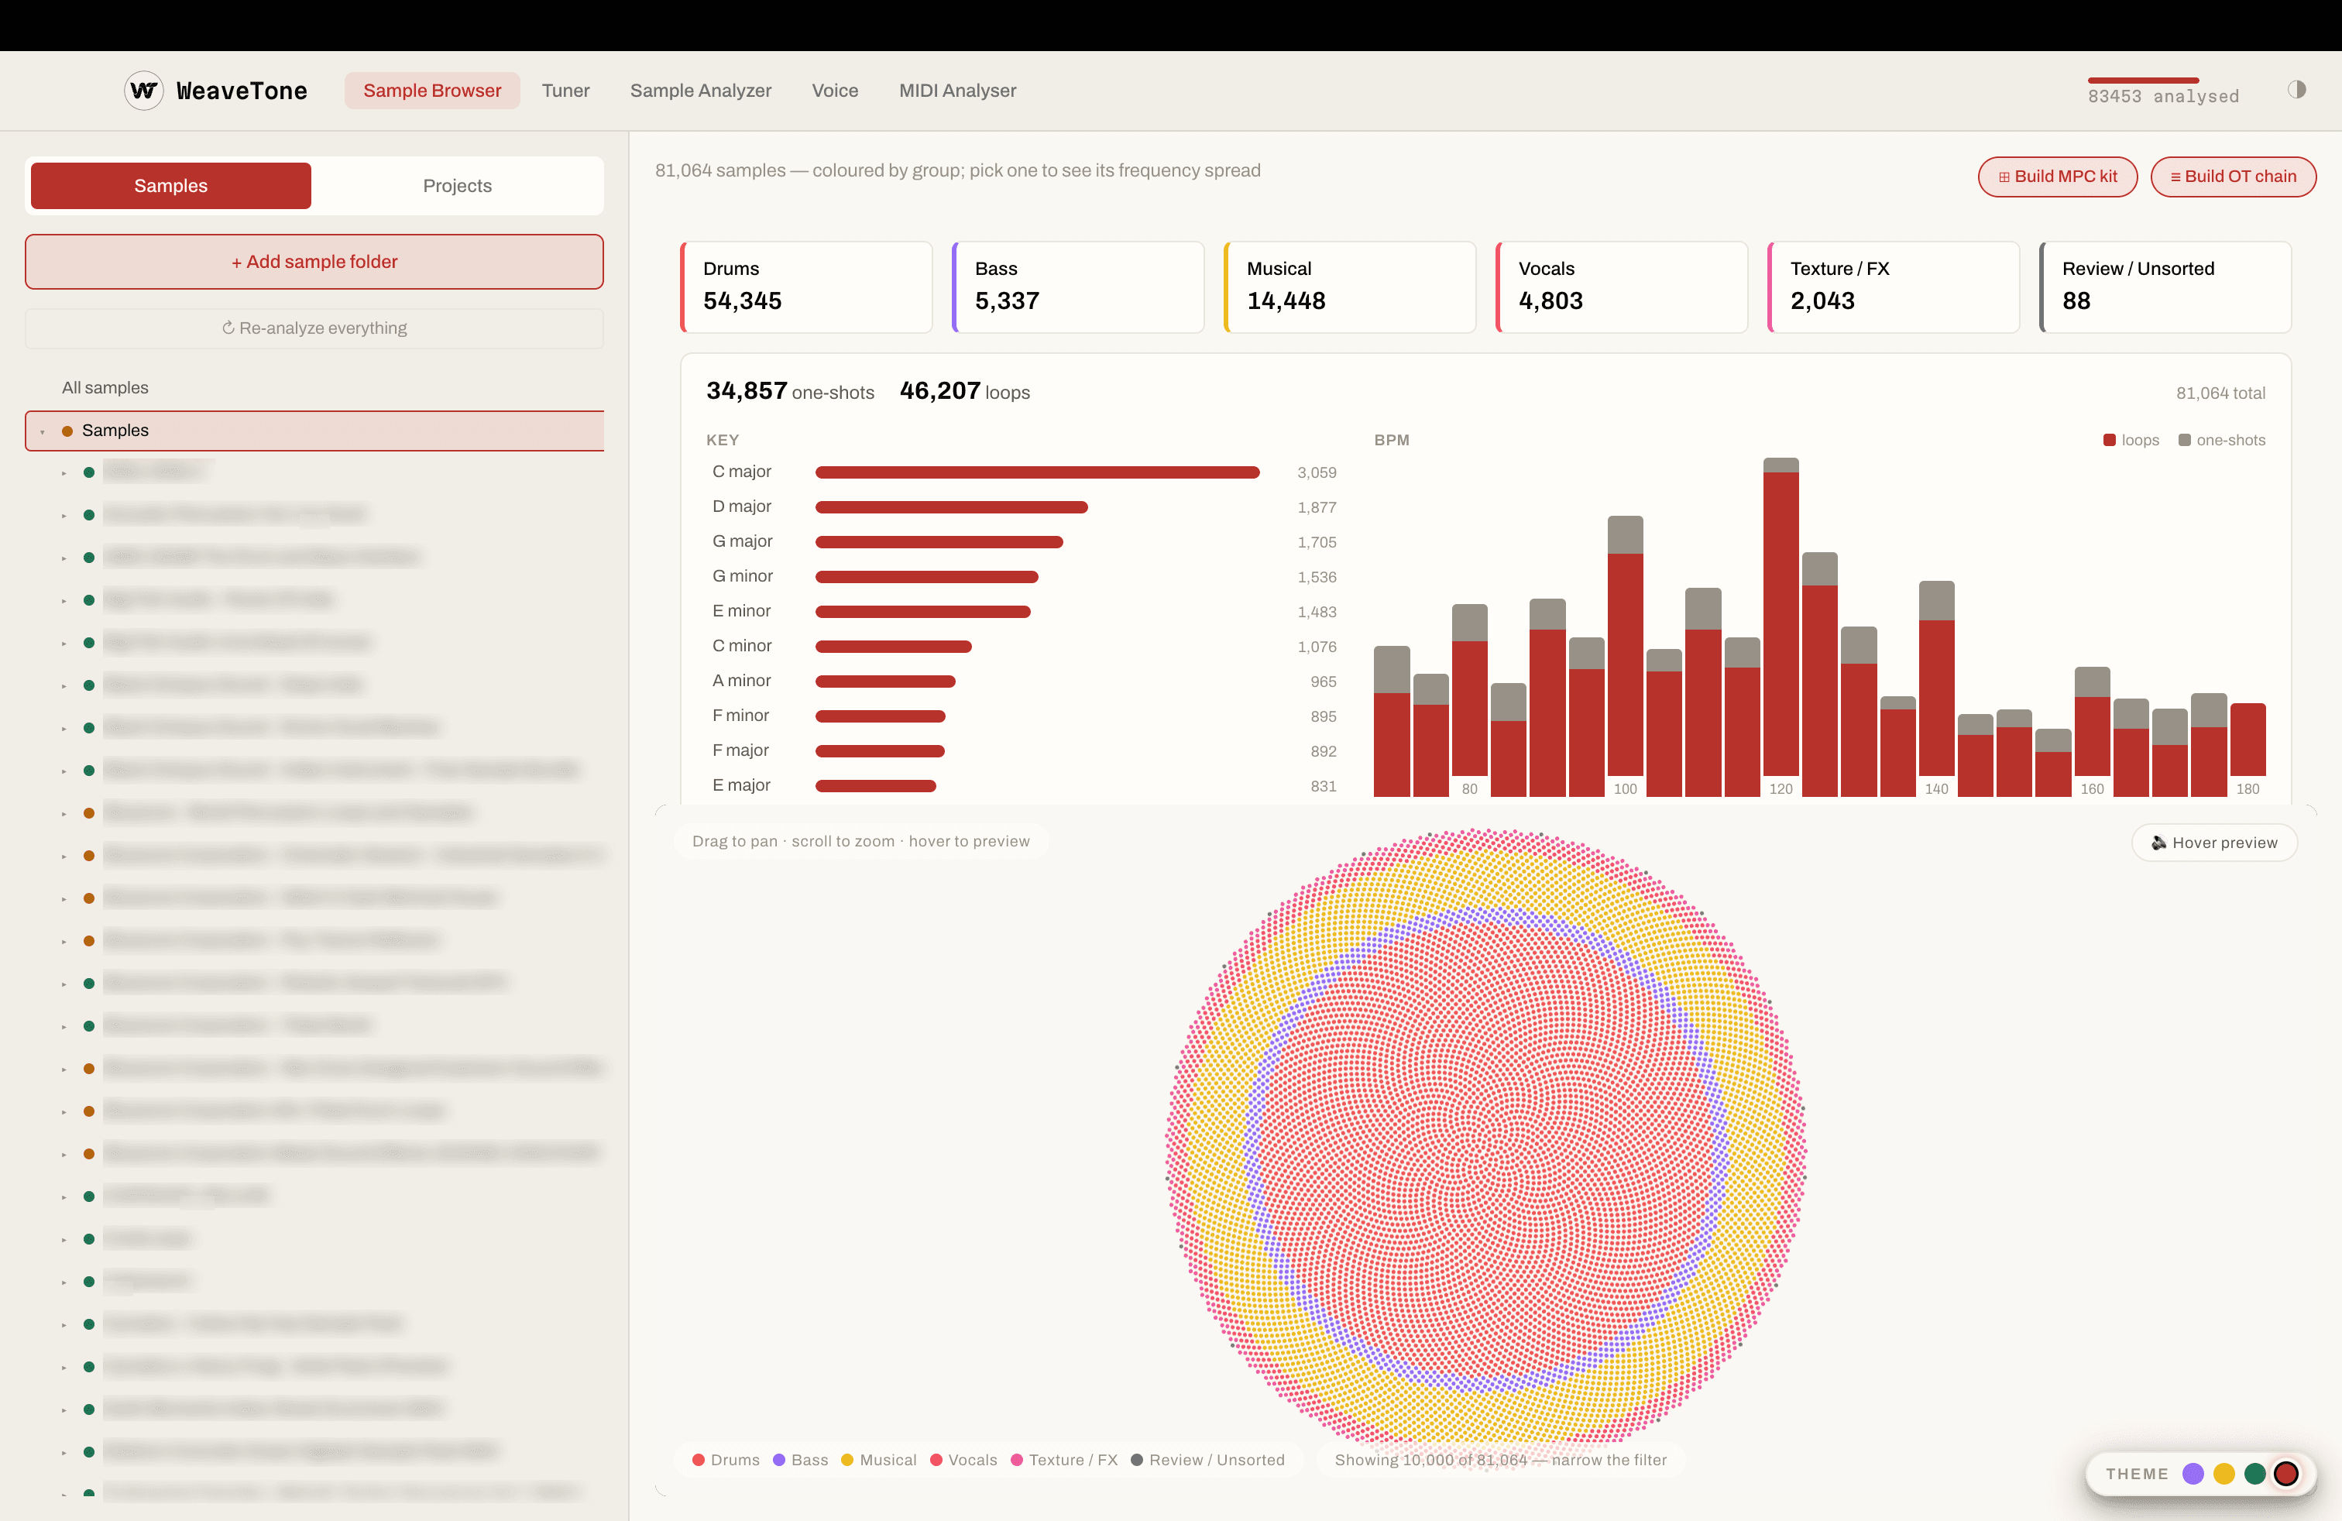Viewport: 2342px width, 1521px height.
Task: Click the A minor key row
Action: [1022, 681]
